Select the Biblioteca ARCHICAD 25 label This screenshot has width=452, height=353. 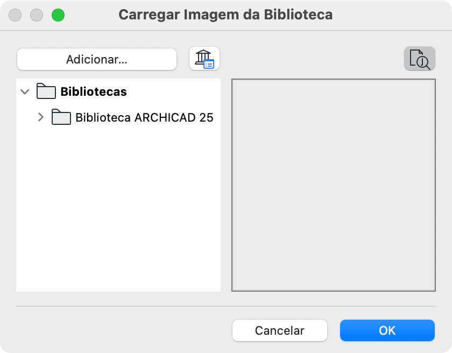[x=144, y=117]
